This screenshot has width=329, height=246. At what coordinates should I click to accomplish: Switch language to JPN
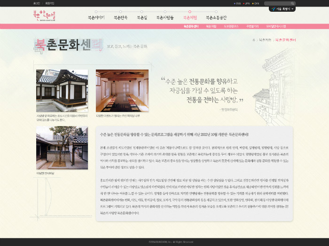[x=247, y=3]
